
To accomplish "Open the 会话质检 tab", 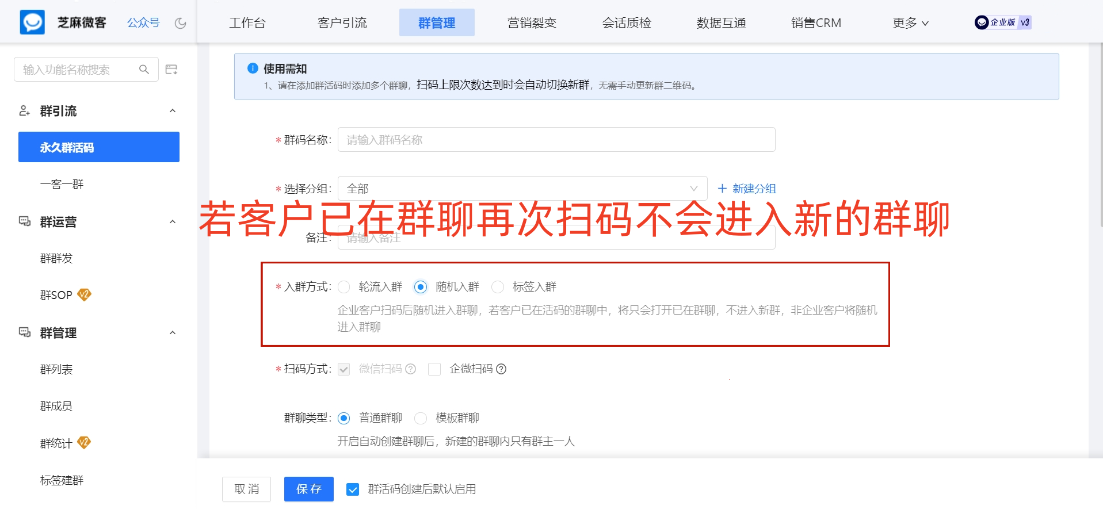I will tap(627, 23).
